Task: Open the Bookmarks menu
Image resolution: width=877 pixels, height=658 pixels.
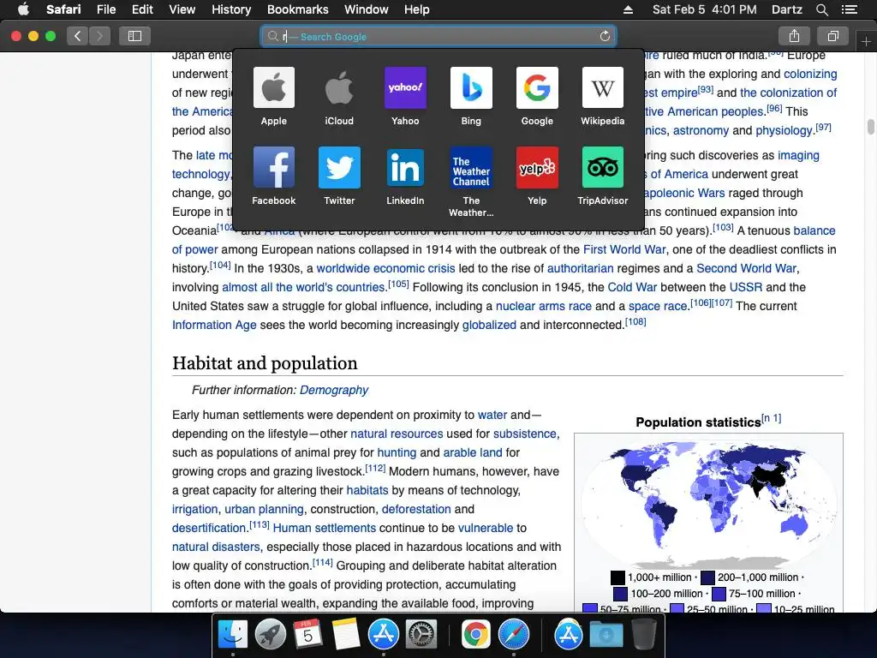Action: 297,9
